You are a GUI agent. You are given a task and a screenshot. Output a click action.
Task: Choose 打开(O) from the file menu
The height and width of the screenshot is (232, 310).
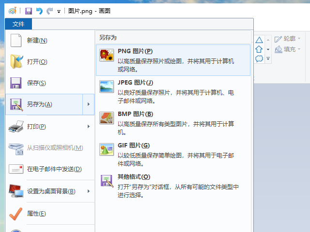pyautogui.click(x=37, y=61)
